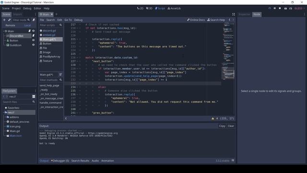Toggle distraction-free mode icon
The height and width of the screenshot is (173, 307).
pos(234,14)
